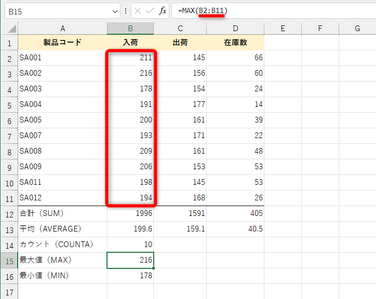The image size is (376, 299).
Task: Click the fill handle of cell B15
Action: (x=154, y=268)
